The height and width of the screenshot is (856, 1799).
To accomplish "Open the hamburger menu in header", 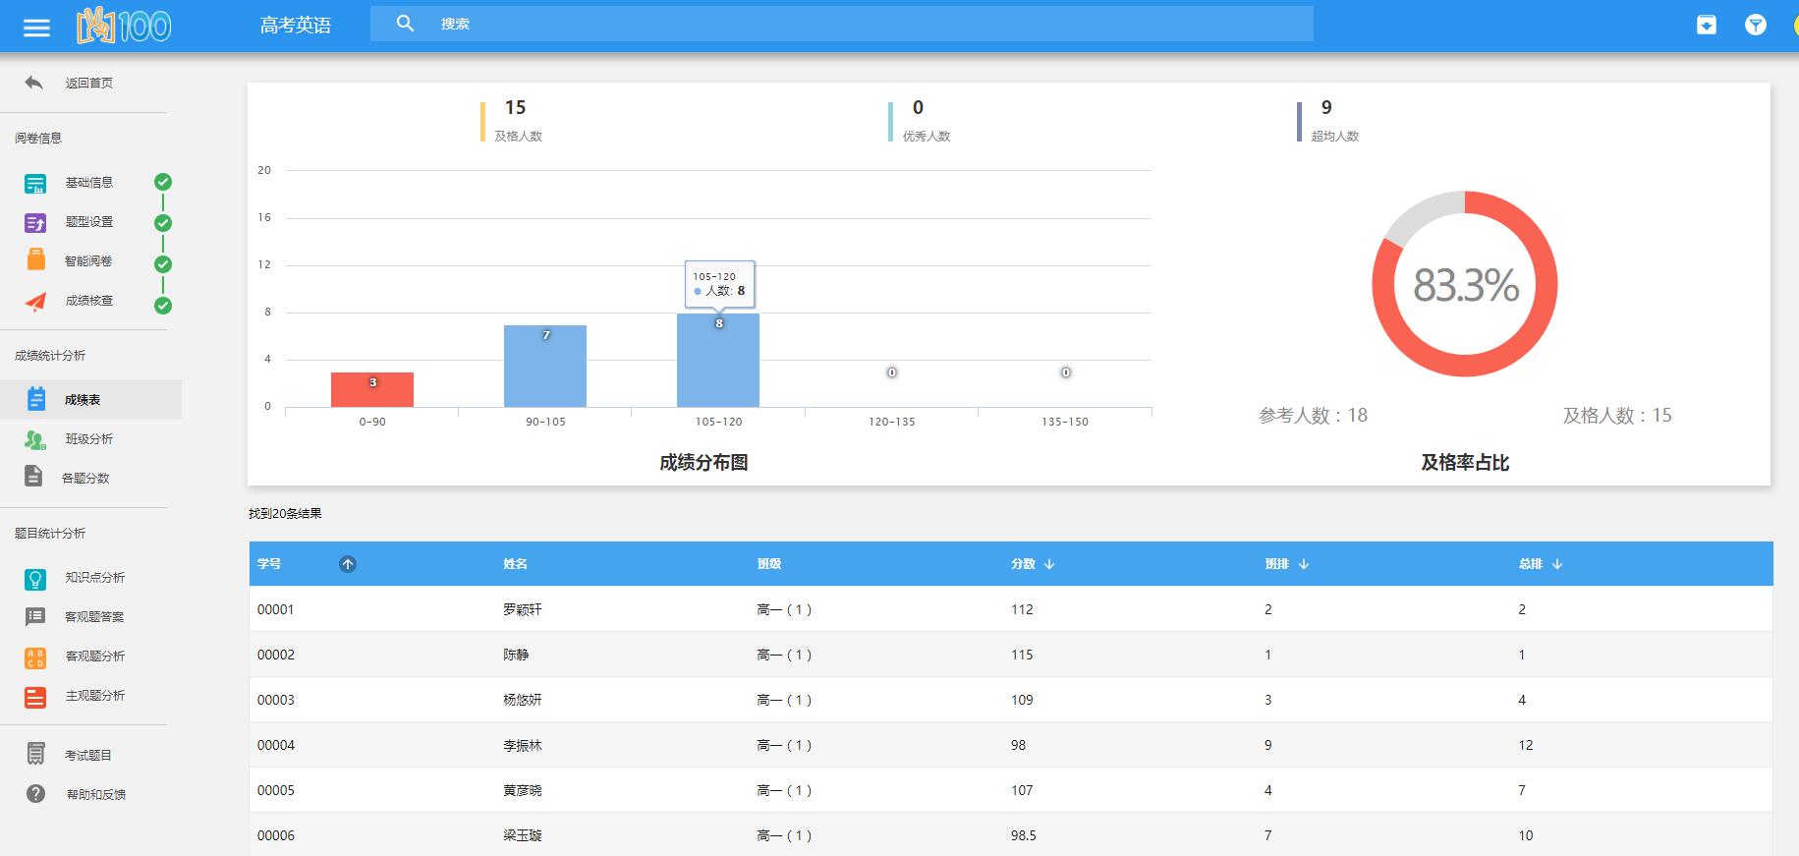I will [36, 27].
